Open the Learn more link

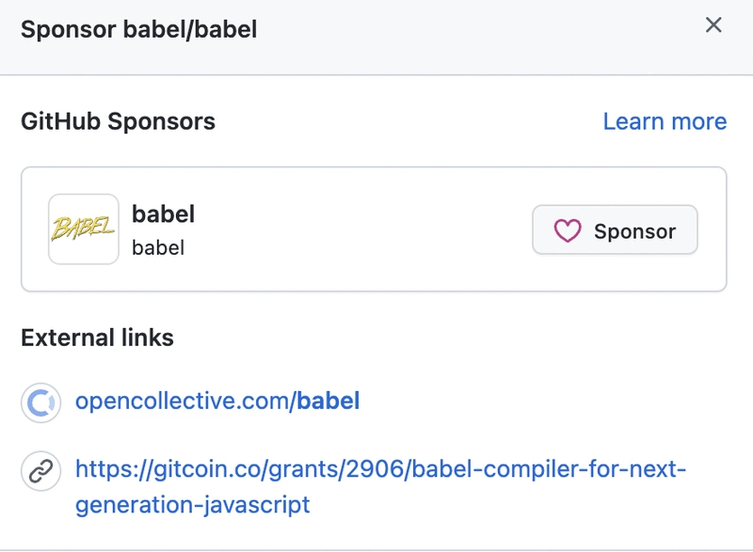coord(665,121)
